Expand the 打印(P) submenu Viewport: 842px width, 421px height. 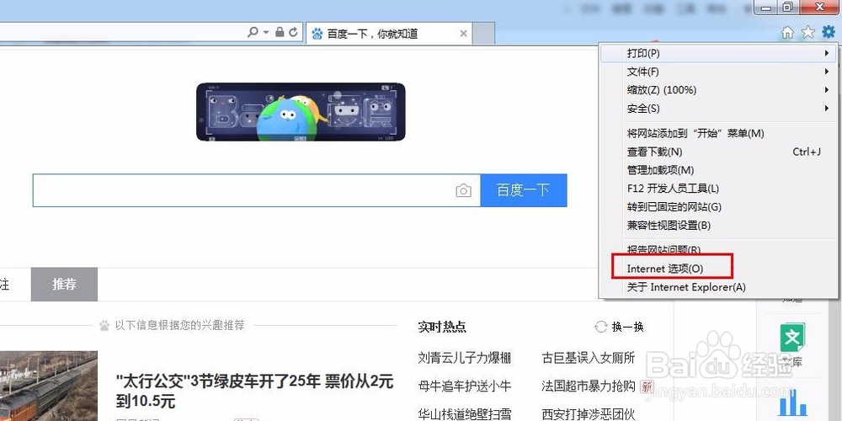(x=718, y=53)
